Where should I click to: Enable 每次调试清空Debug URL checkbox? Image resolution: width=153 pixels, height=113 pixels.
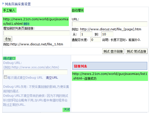pos(5,78)
